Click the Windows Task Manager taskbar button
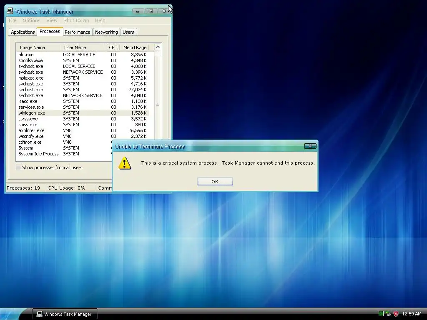 click(65, 314)
